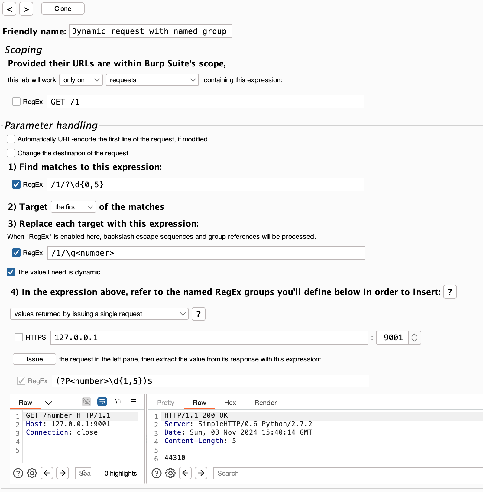This screenshot has height=492, width=483.
Task: Open the 'only on' scope dropdown
Action: (81, 80)
